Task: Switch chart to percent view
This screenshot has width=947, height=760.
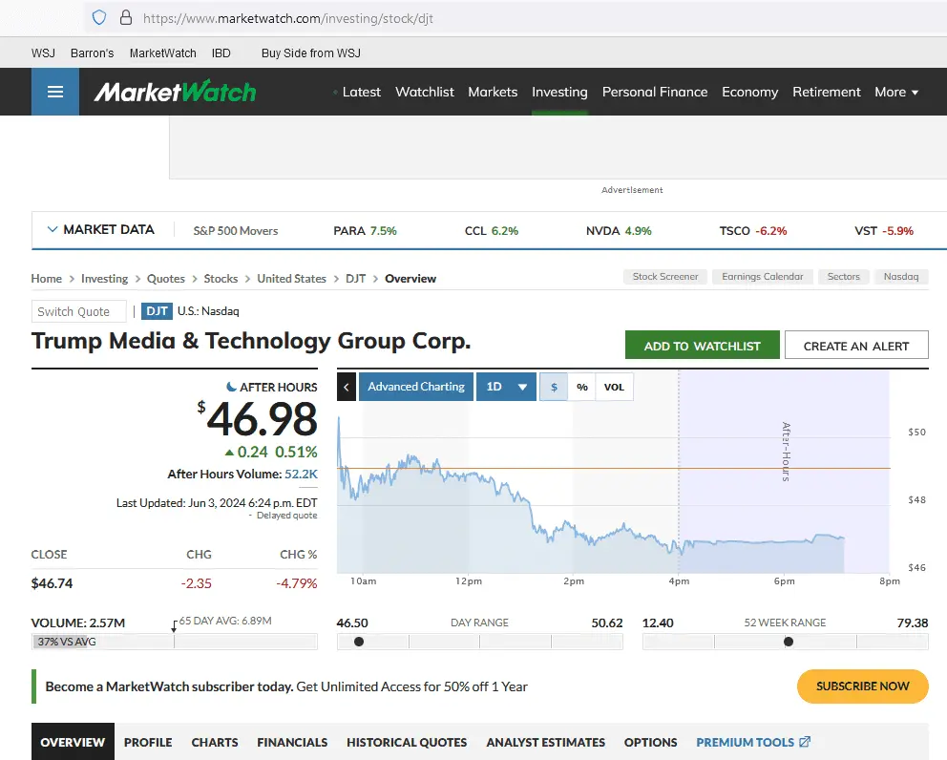Action: pos(581,387)
